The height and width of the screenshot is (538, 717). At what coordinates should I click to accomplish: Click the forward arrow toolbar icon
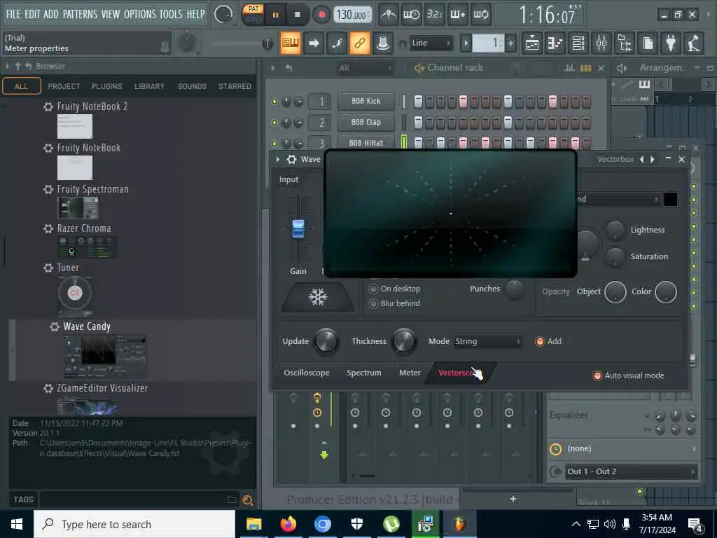314,43
